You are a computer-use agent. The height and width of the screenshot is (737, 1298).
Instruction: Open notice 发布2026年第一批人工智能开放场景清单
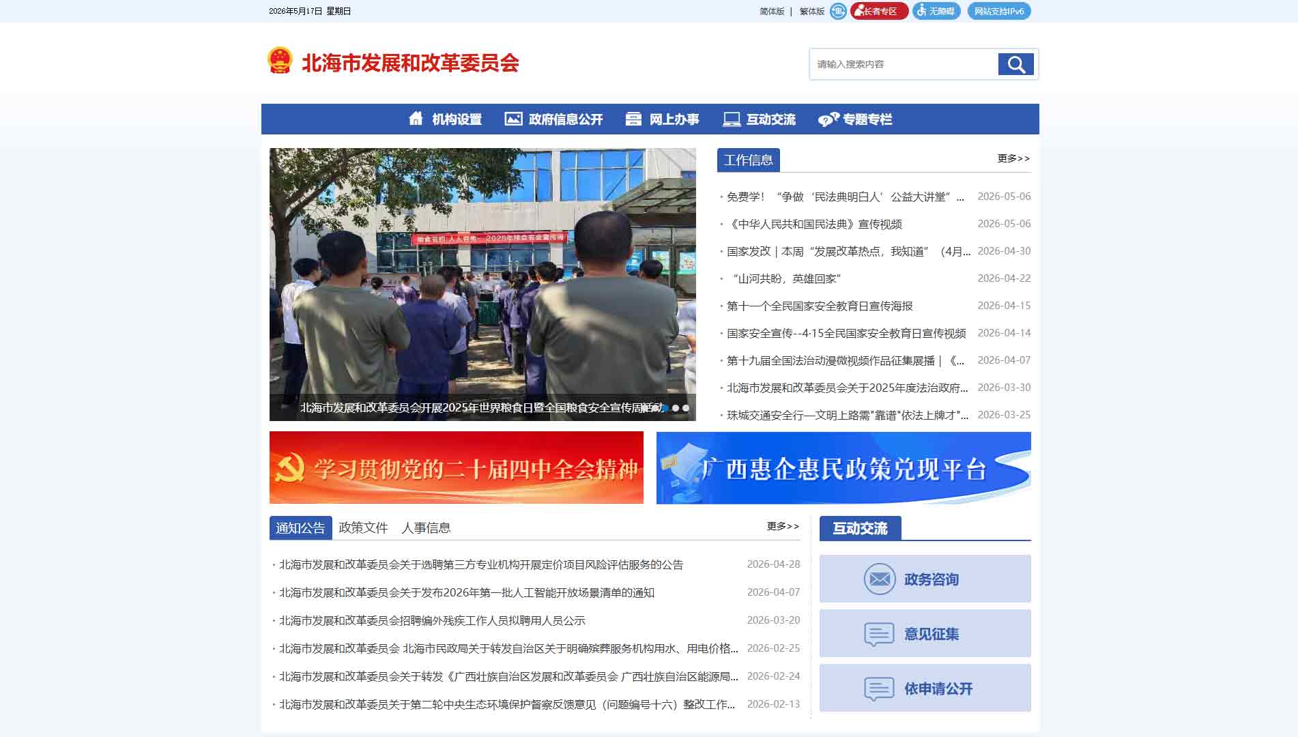pos(467,592)
